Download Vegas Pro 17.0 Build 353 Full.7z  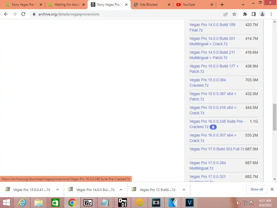(217, 149)
